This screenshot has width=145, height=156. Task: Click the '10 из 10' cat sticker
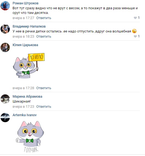click(29, 66)
